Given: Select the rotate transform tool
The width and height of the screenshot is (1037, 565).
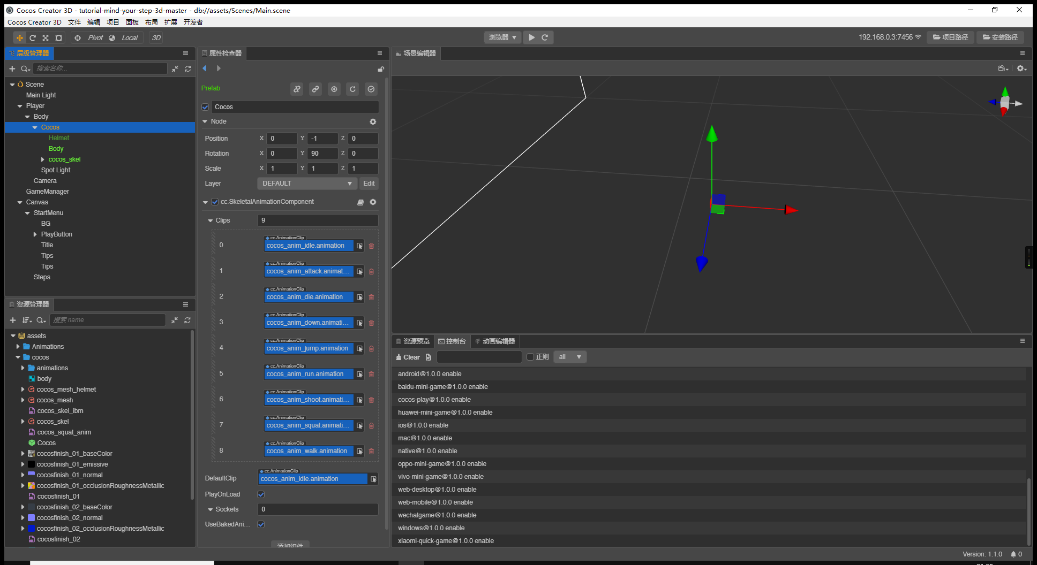Looking at the screenshot, I should pos(33,38).
